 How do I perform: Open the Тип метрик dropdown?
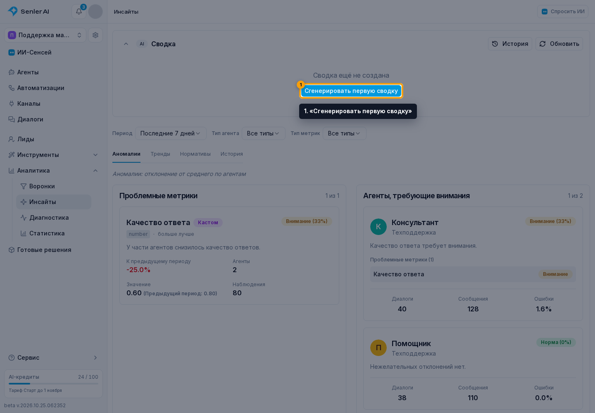click(x=345, y=133)
